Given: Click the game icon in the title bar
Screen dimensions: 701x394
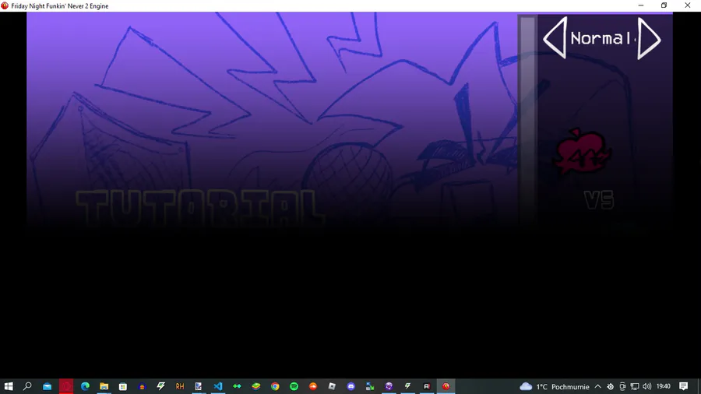Looking at the screenshot, I should pyautogui.click(x=5, y=5).
